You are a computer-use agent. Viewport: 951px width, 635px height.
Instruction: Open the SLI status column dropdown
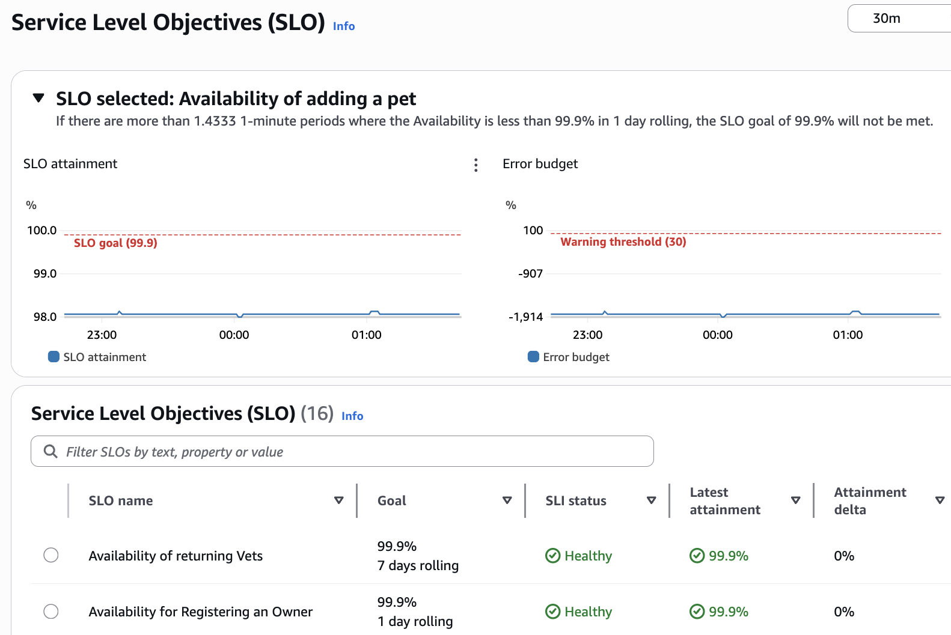tap(651, 500)
